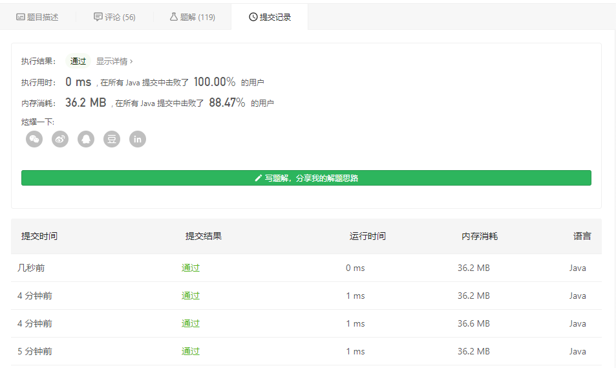Open the 通过 result submitted 几秒前
This screenshot has height=368, width=616.
[x=191, y=268]
